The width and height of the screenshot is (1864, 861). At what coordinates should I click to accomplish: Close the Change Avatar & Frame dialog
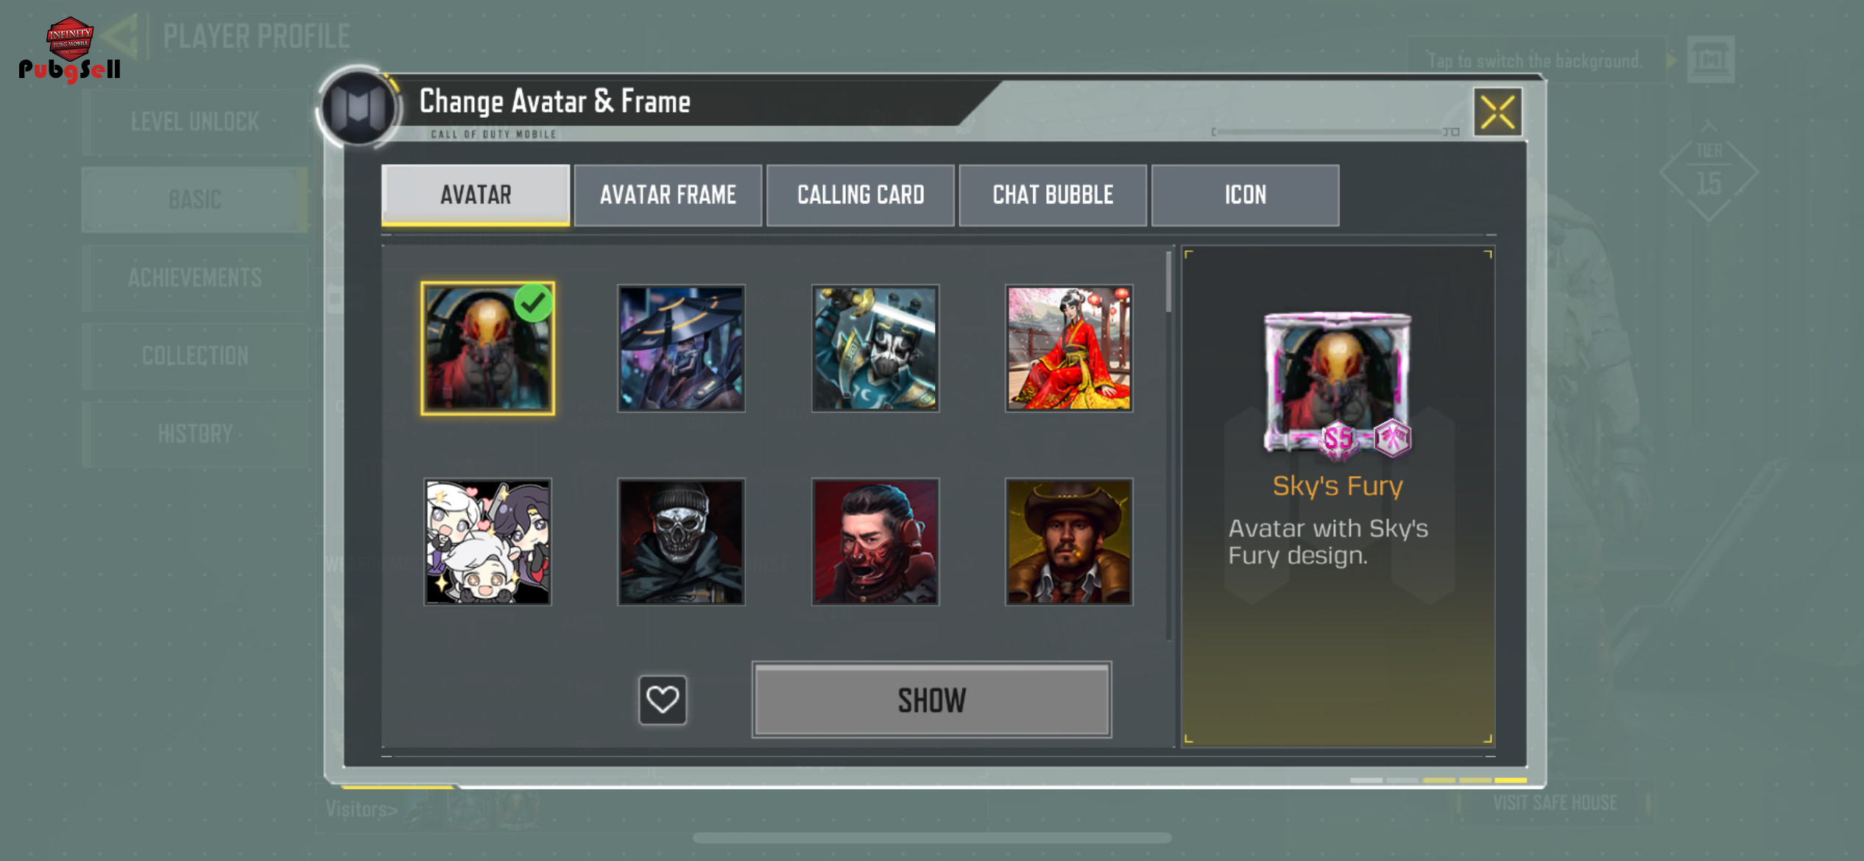[x=1497, y=112]
